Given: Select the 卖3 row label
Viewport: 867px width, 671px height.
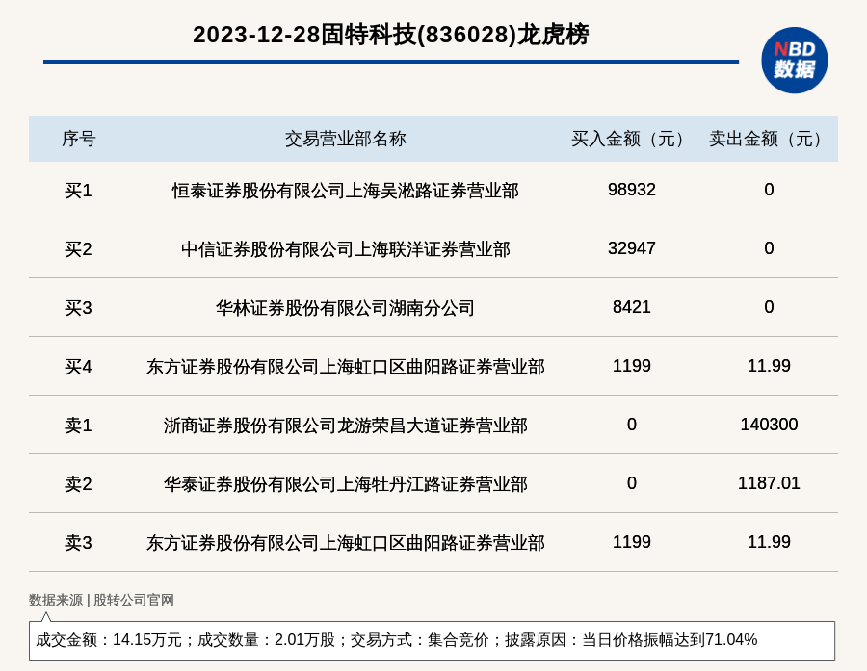Looking at the screenshot, I should [x=78, y=542].
